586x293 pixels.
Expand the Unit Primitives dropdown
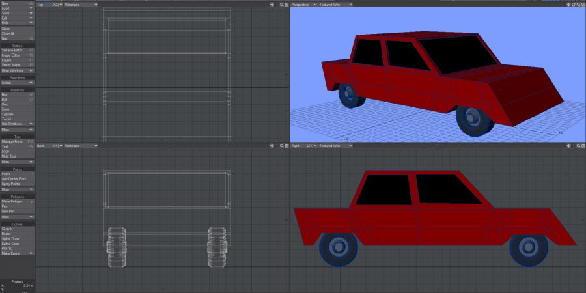[17, 124]
